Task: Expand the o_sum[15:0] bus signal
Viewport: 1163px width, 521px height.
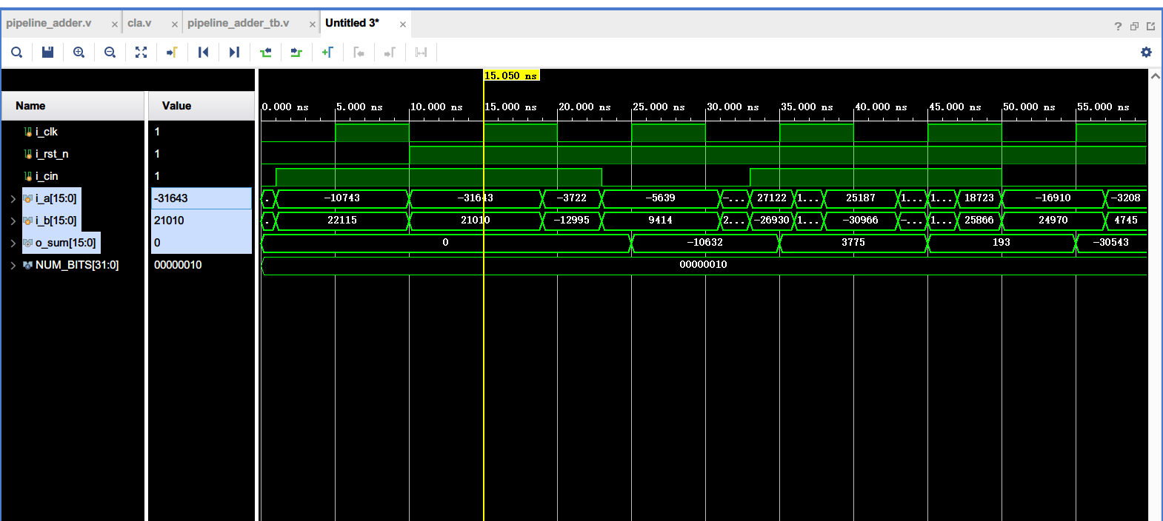Action: (x=13, y=243)
